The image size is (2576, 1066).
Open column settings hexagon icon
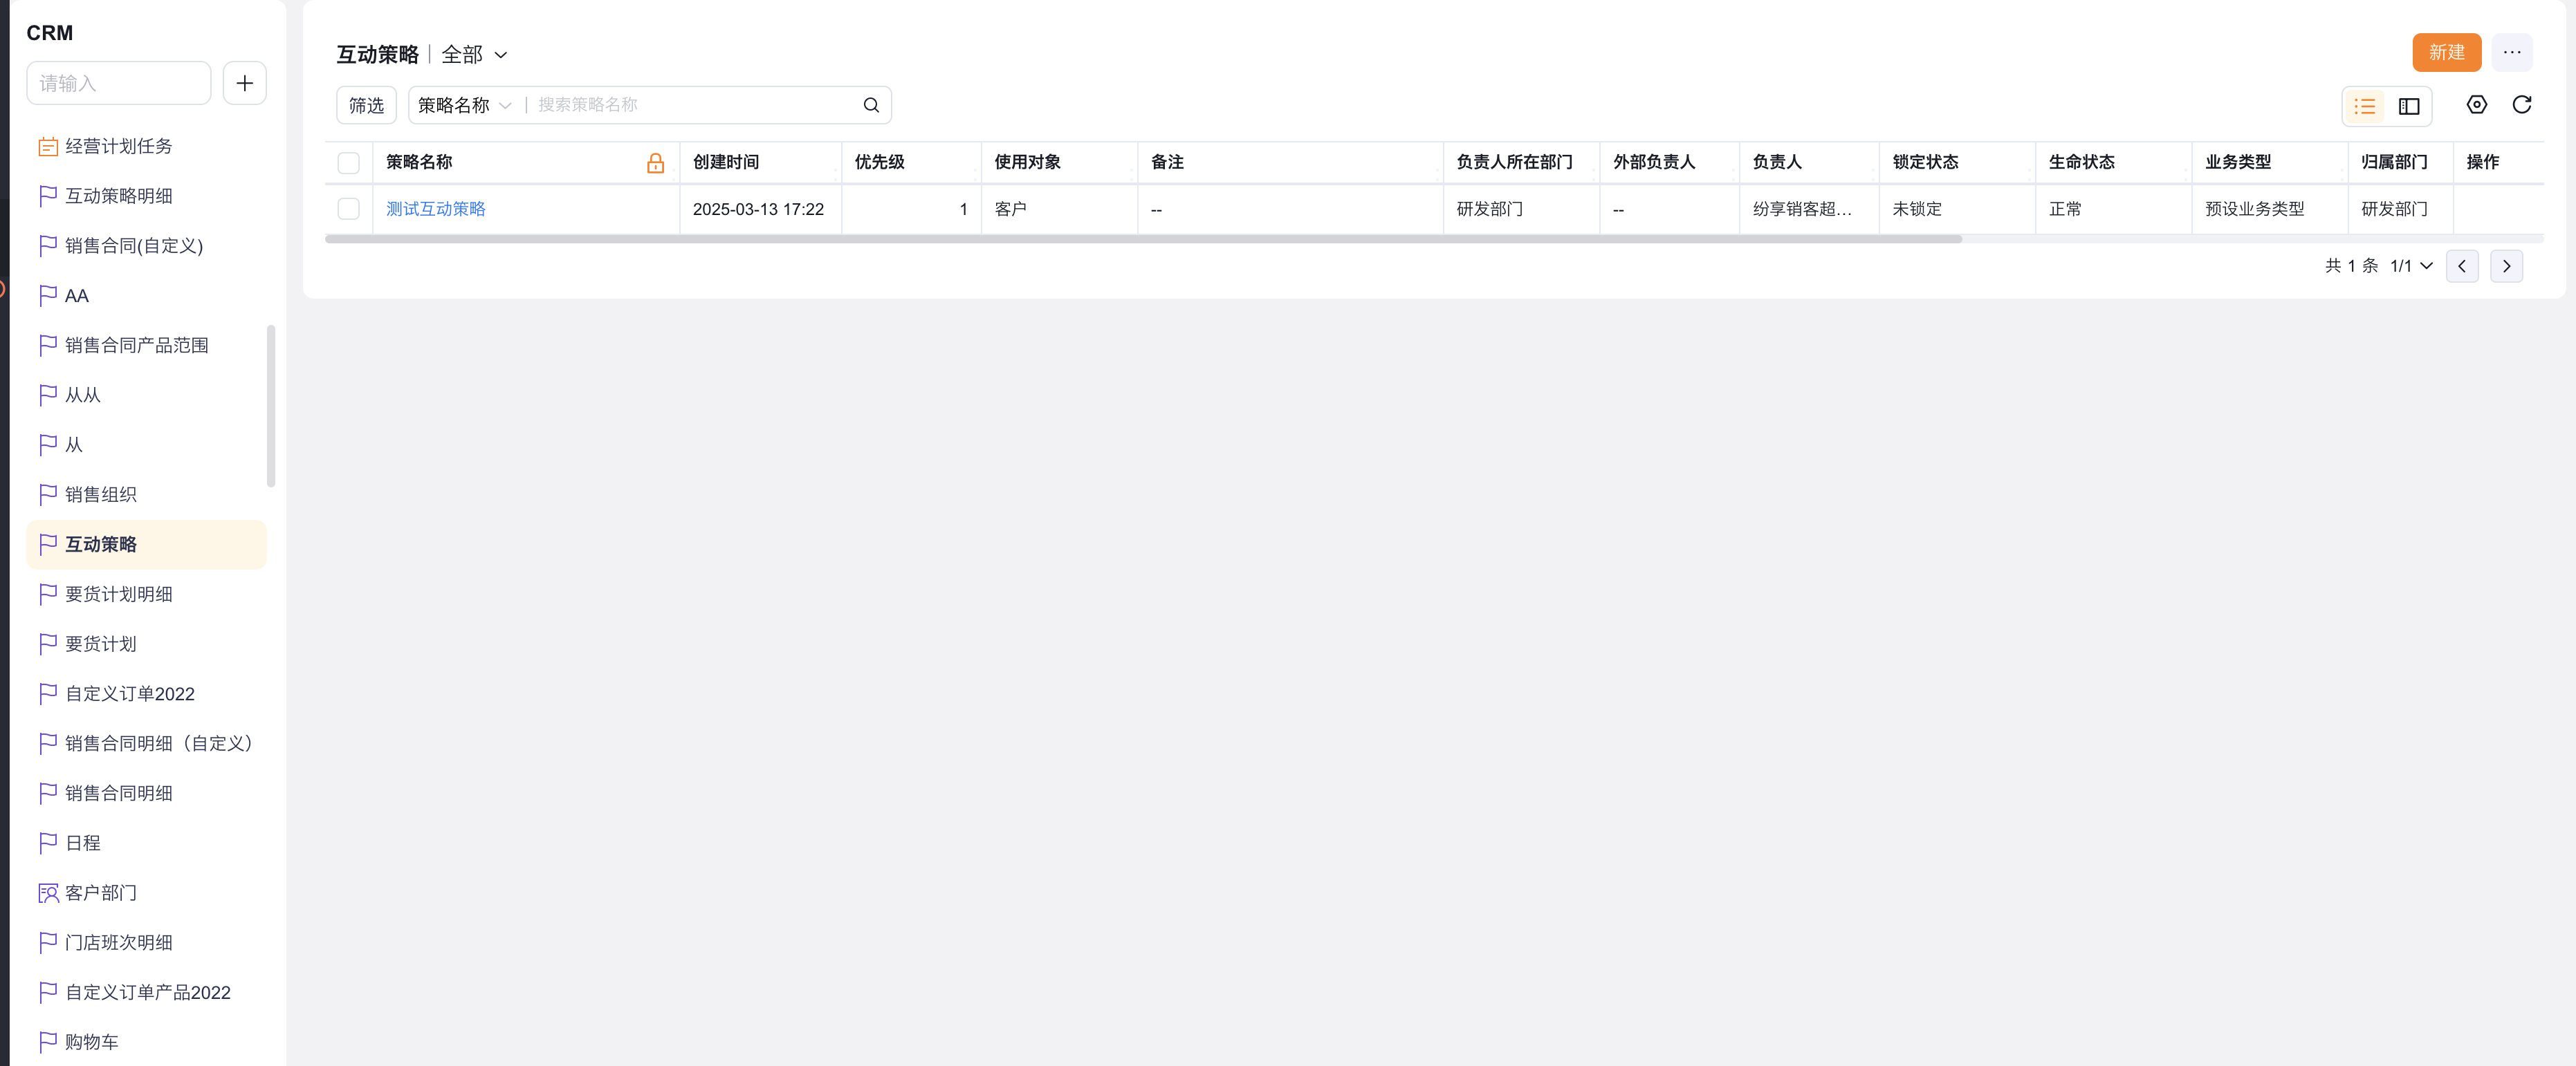click(2476, 105)
